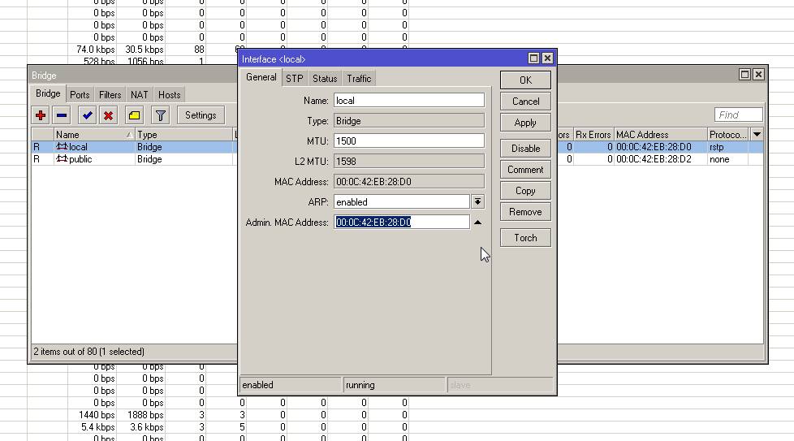Sort by the Rx Errors column header
The width and height of the screenshot is (794, 441).
tap(593, 135)
